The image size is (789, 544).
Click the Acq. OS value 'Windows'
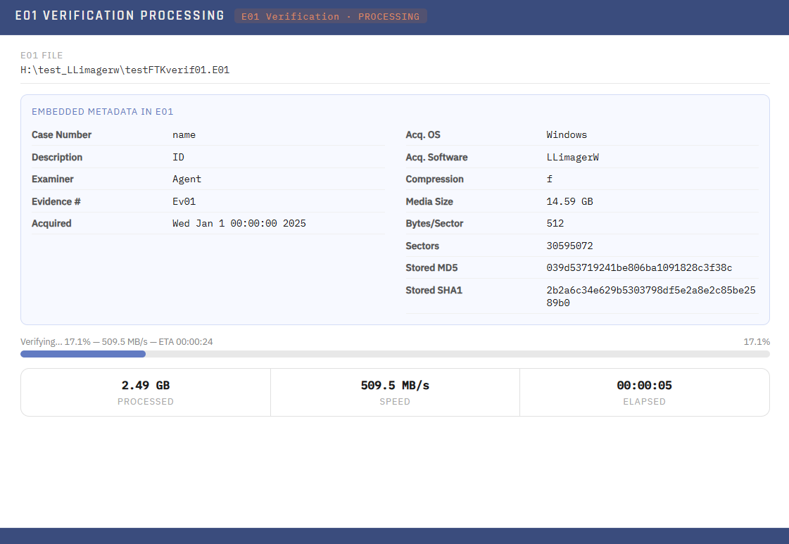[567, 135]
